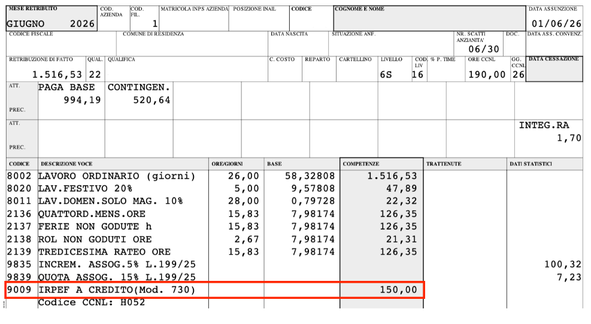
Task: Click the DATI STATISTICI column header
Action: 545,163
